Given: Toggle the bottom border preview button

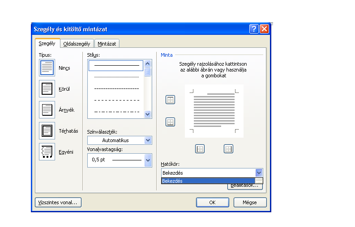Looking at the screenshot, I should (170, 122).
